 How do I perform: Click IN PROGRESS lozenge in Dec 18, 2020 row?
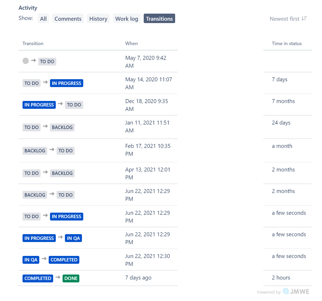tap(39, 105)
